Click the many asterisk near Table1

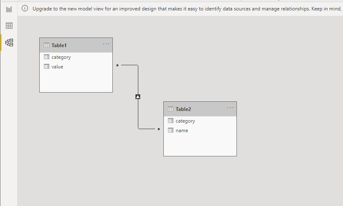coord(117,65)
